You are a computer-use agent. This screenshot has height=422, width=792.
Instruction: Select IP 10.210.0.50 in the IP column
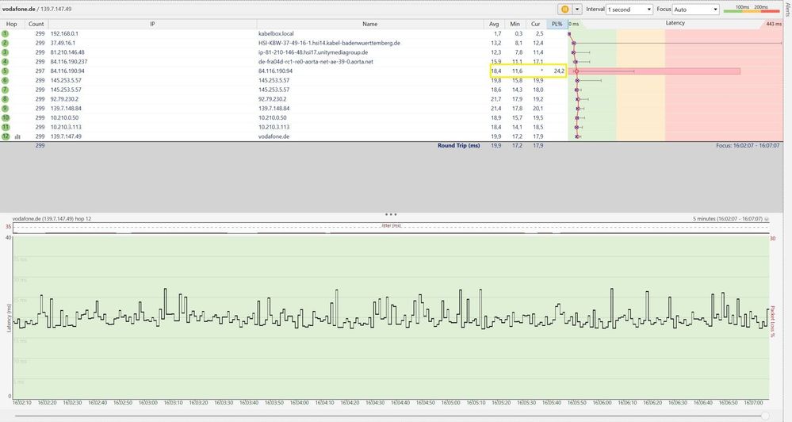tap(64, 117)
